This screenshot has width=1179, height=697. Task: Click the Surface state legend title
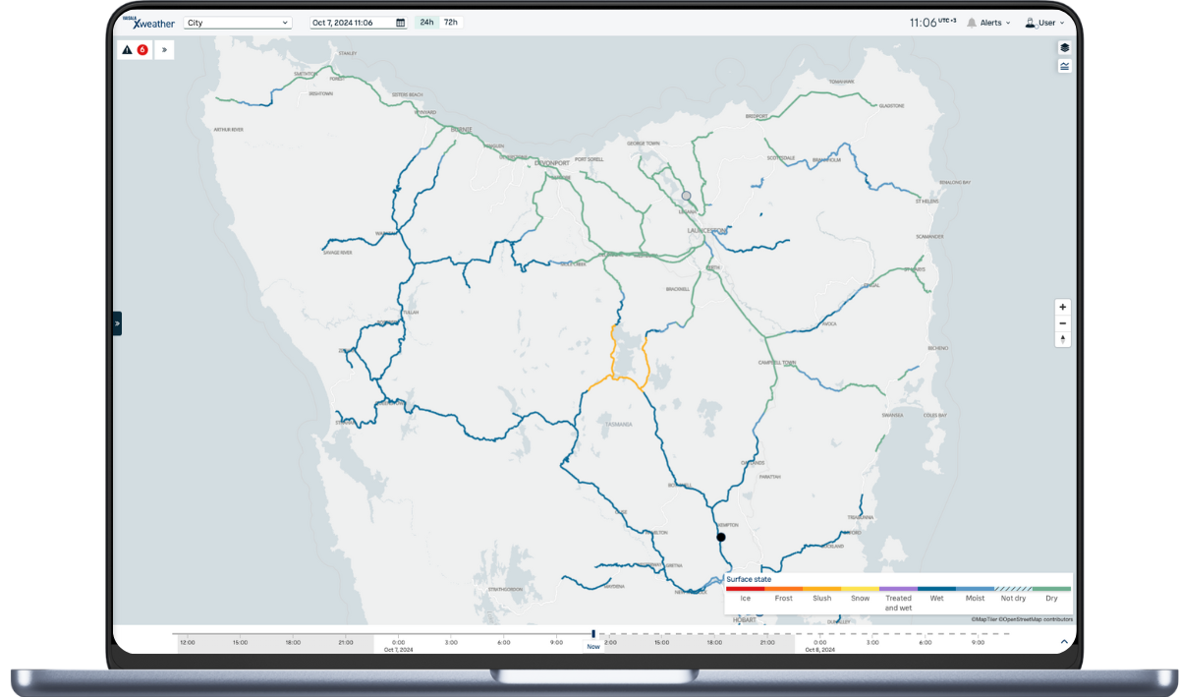pyautogui.click(x=749, y=579)
